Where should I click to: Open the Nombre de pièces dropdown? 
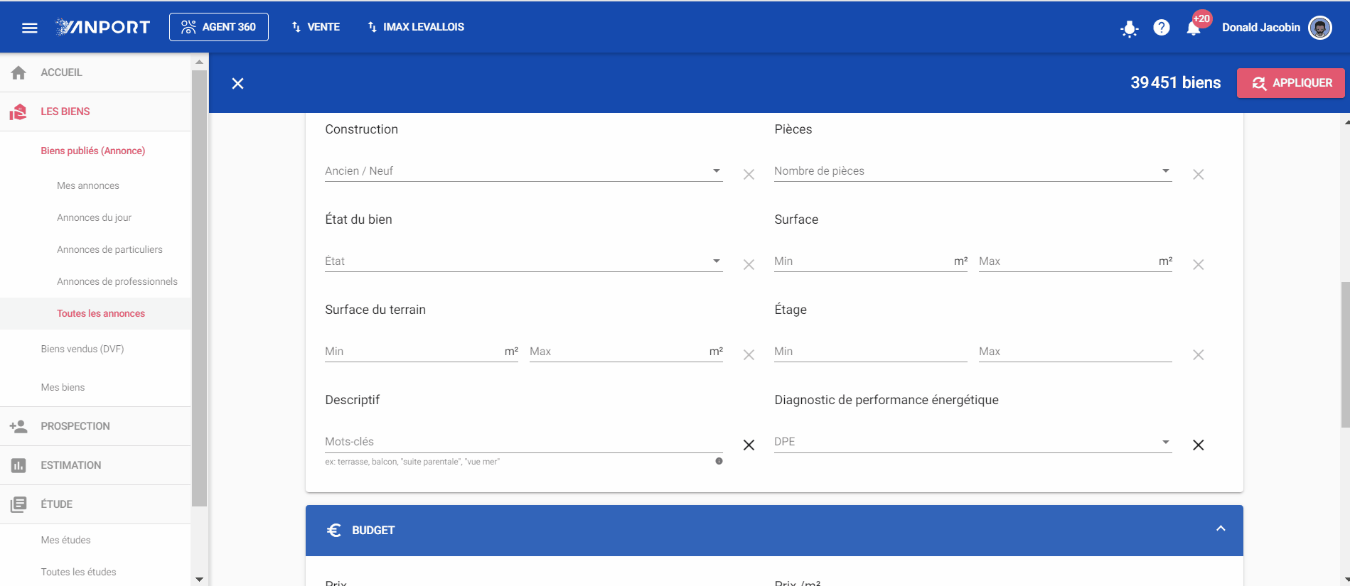[x=973, y=171]
